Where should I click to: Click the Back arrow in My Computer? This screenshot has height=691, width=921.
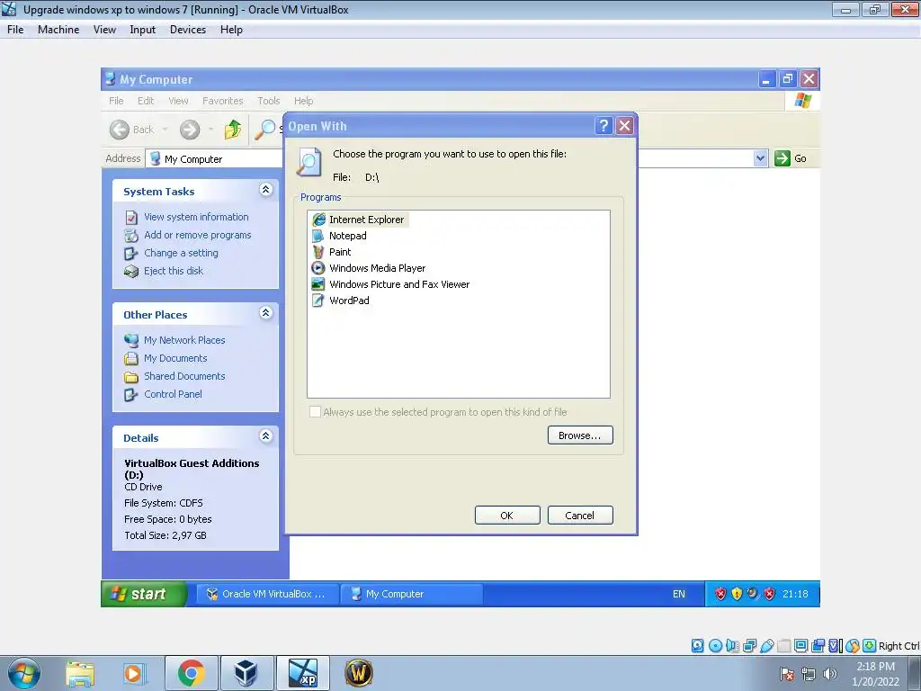(x=120, y=130)
